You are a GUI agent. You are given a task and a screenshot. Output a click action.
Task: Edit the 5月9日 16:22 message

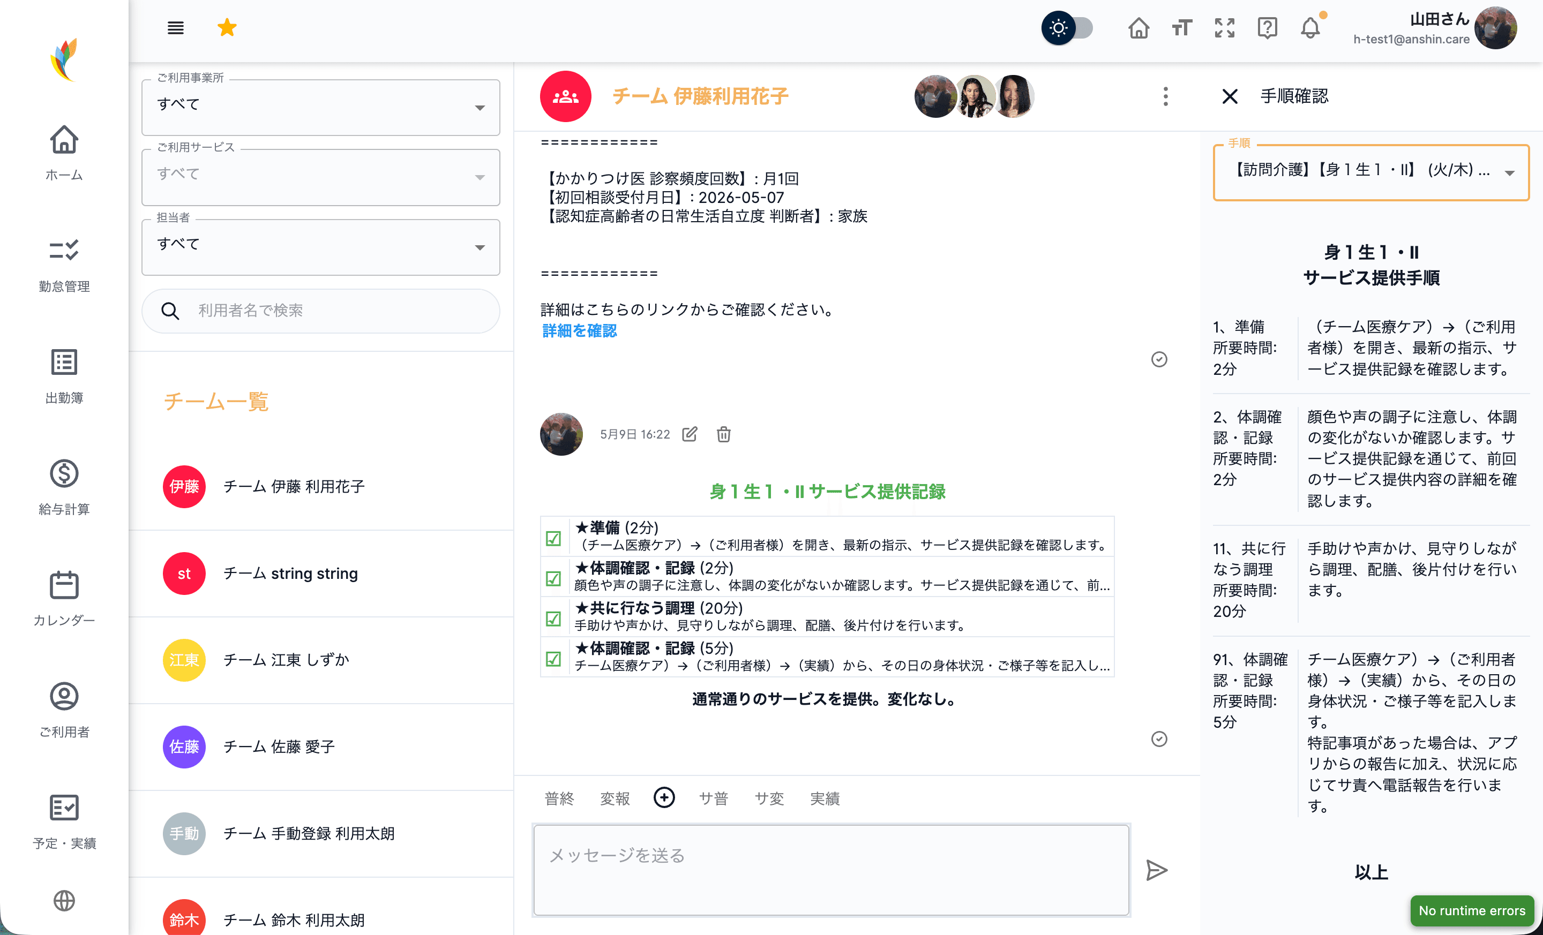(690, 434)
